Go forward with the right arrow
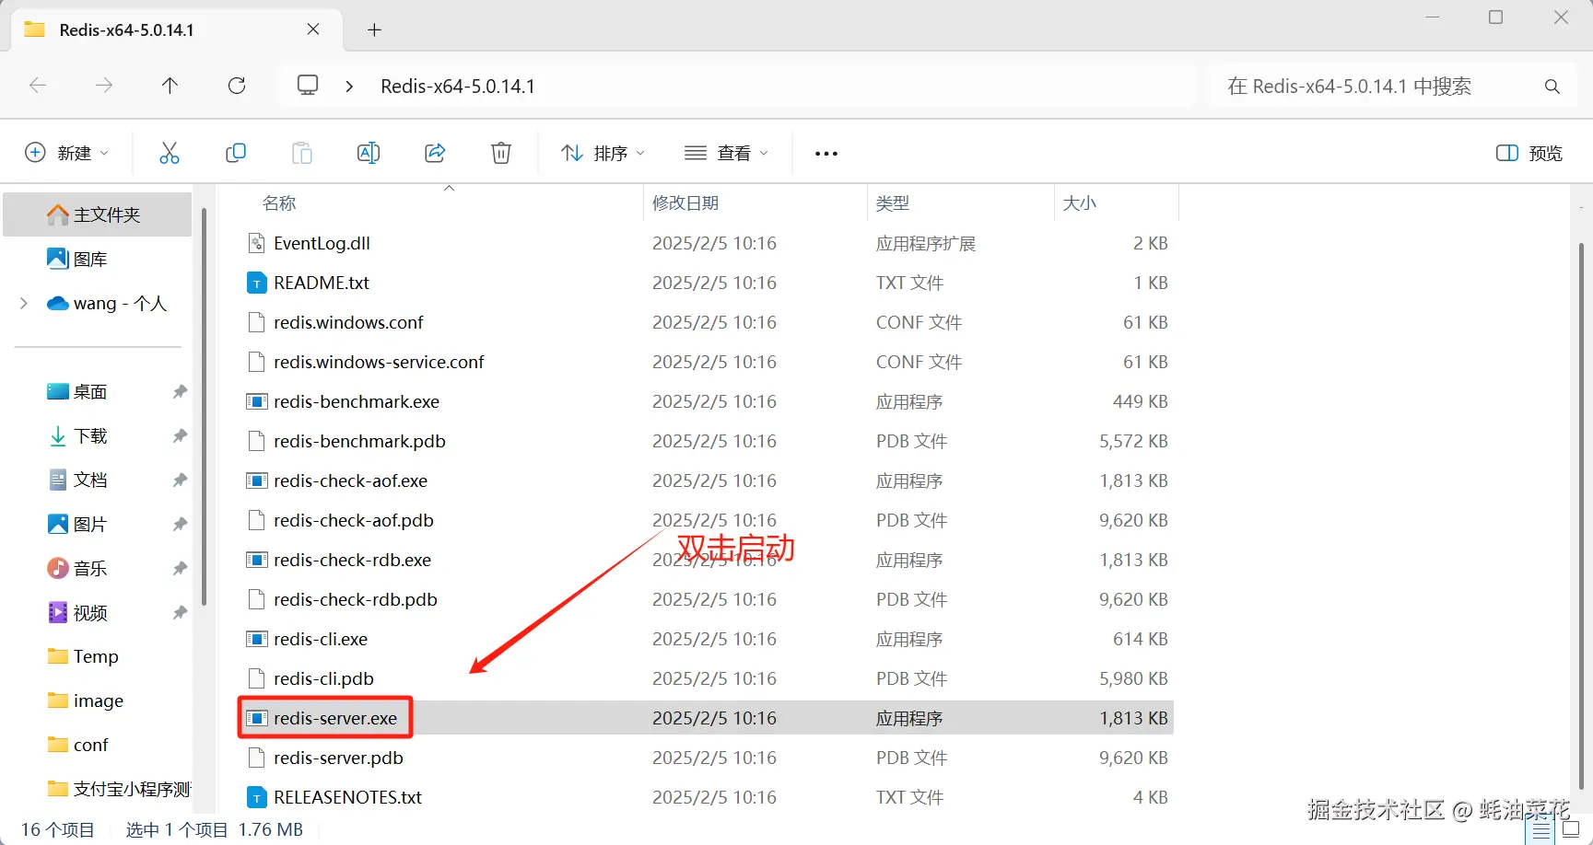 pyautogui.click(x=104, y=86)
